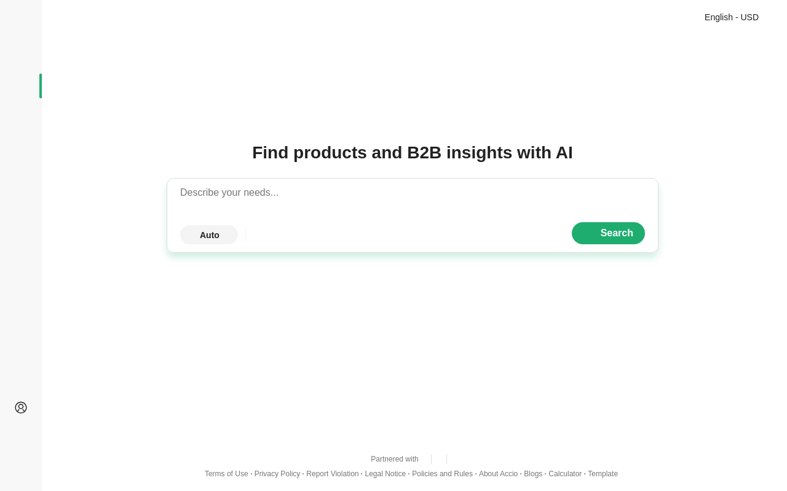Type in the Describe your needs field
The image size is (787, 491).
[x=412, y=193]
